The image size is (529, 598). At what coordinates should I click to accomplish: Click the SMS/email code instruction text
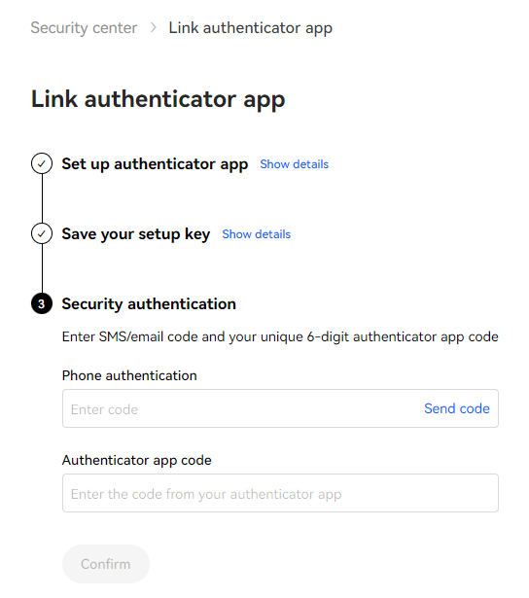click(x=280, y=336)
